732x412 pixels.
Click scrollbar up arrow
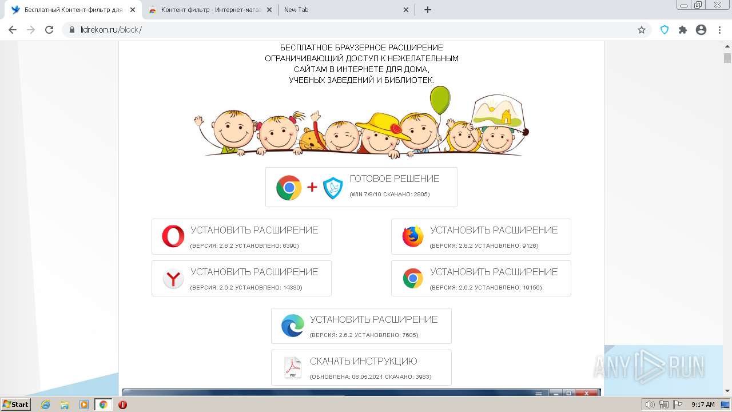727,46
